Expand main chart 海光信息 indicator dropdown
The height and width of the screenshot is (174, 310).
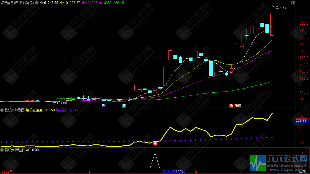tap(37, 3)
